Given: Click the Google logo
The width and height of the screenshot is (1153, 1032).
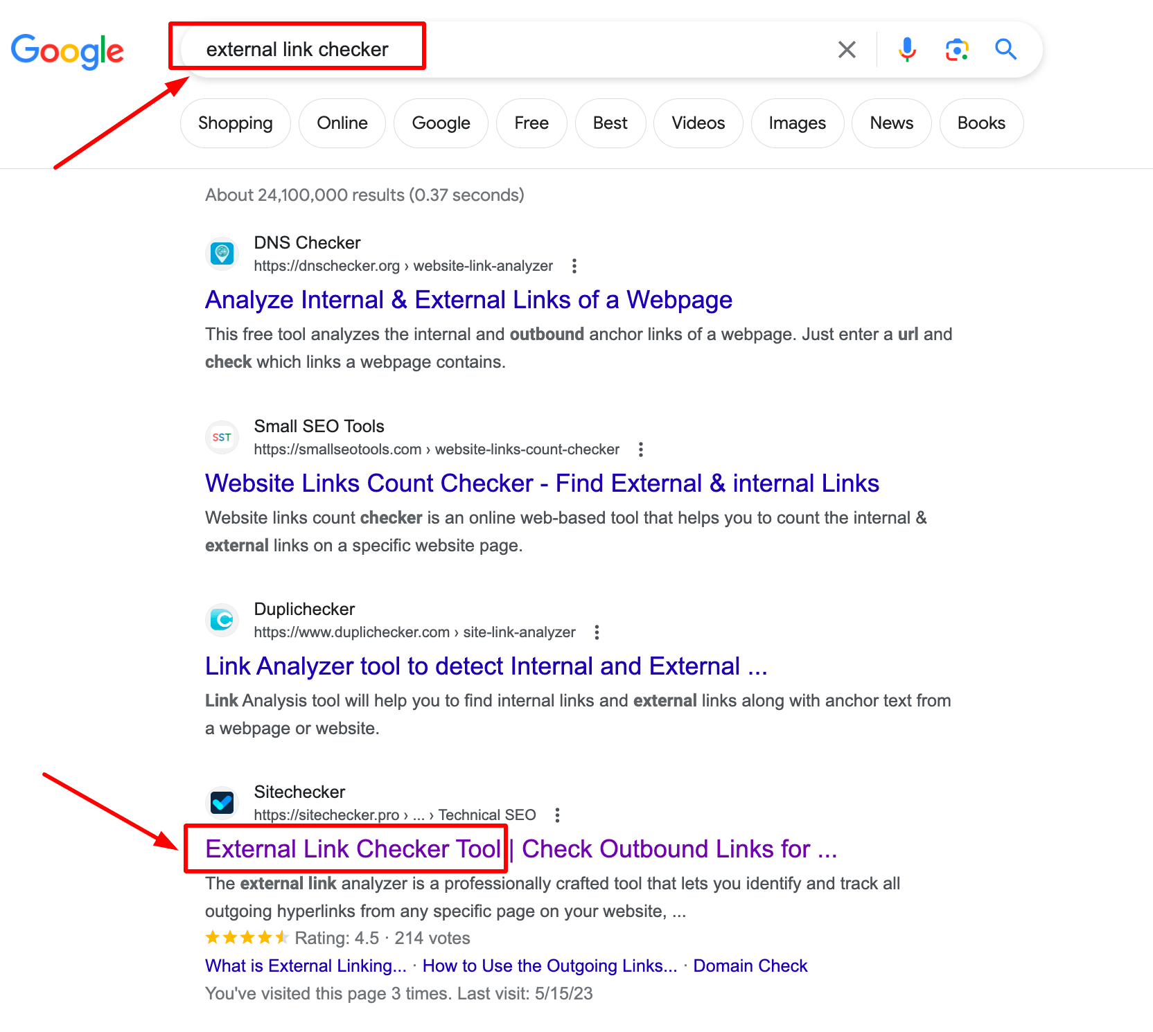Looking at the screenshot, I should (x=67, y=51).
